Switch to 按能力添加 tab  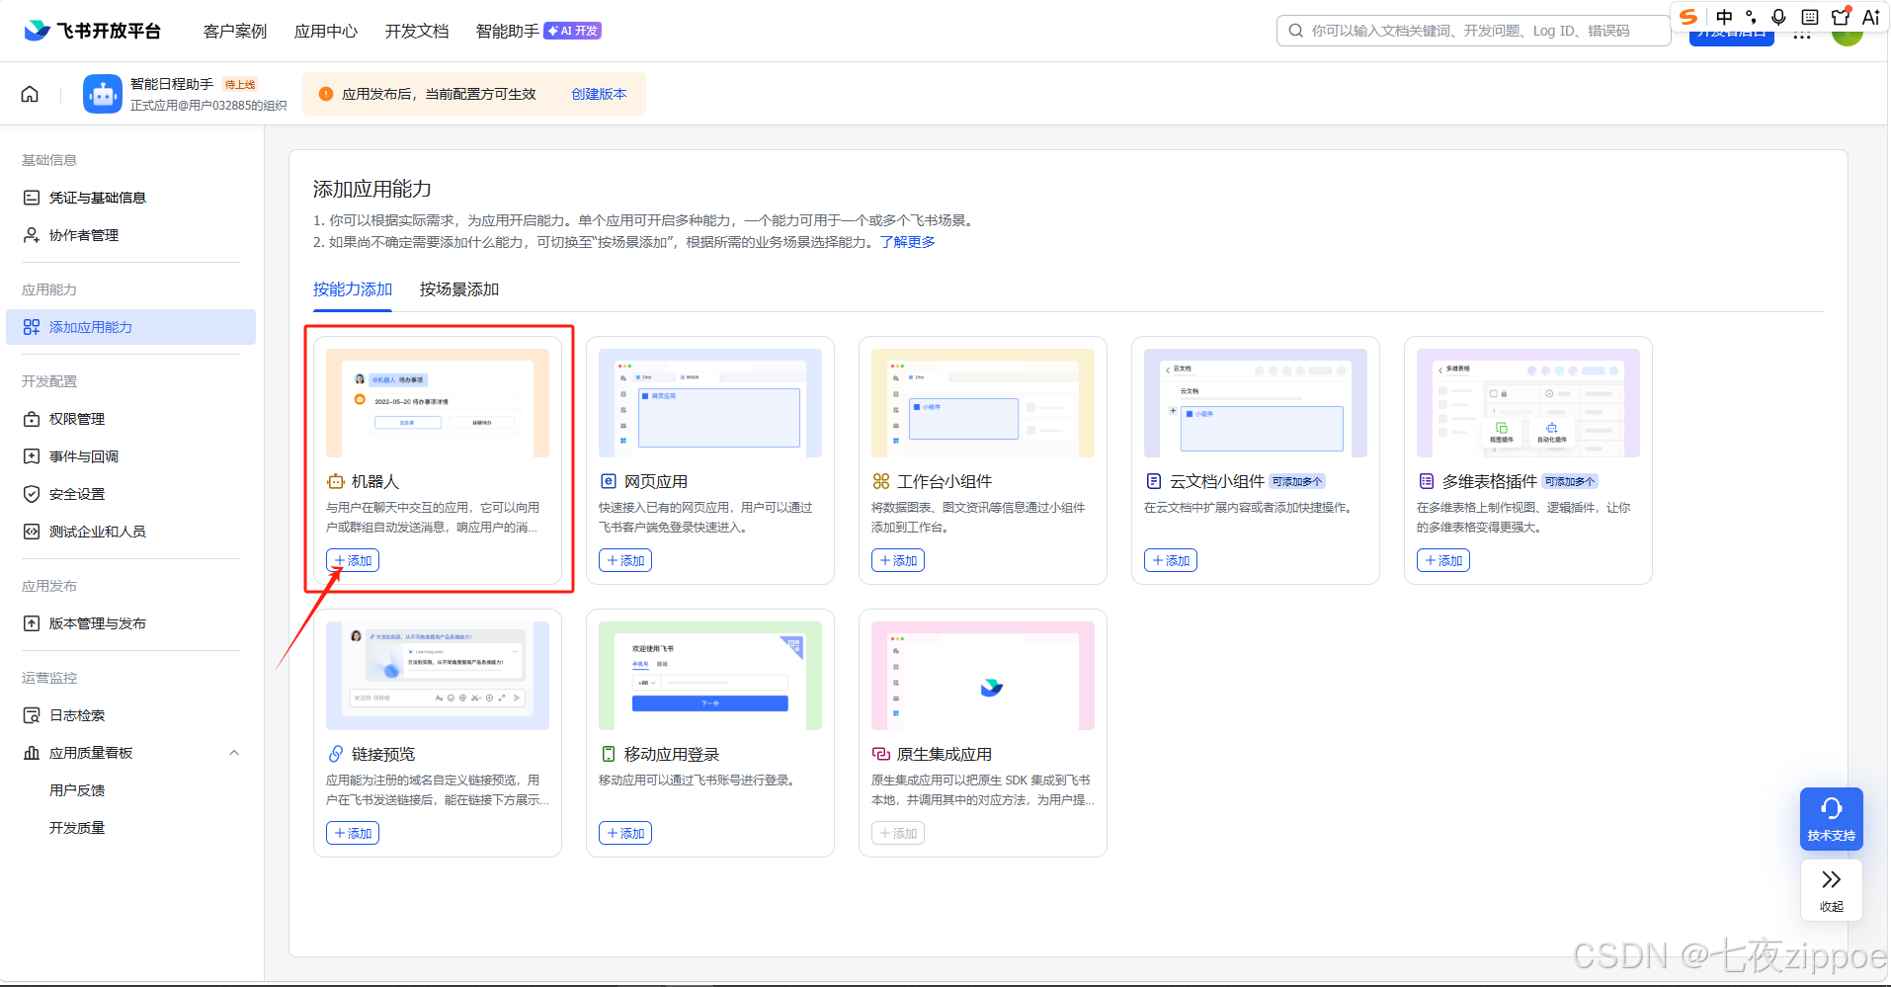(x=353, y=289)
